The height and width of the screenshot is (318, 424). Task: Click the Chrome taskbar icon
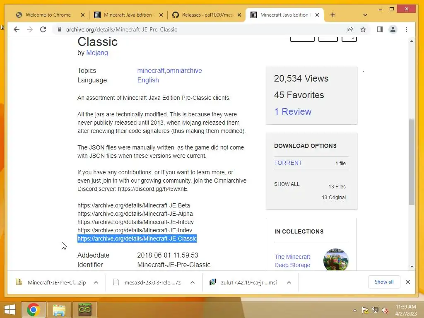pyautogui.click(x=34, y=310)
